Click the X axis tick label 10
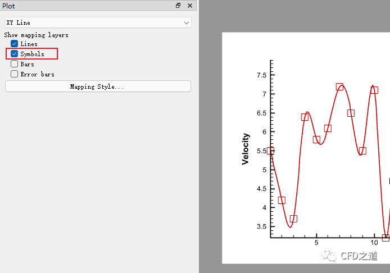The height and width of the screenshot is (273, 390). point(374,243)
